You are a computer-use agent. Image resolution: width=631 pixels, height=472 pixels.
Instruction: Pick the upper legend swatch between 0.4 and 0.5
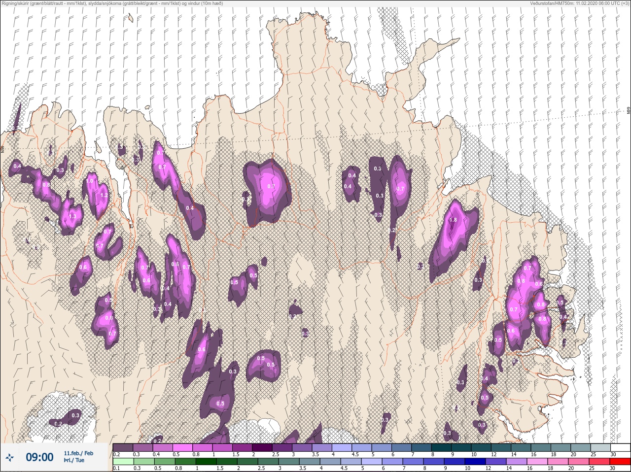pyautogui.click(x=163, y=448)
